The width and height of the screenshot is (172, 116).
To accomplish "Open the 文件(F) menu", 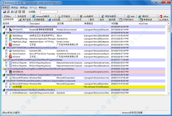I will coord(6,7).
